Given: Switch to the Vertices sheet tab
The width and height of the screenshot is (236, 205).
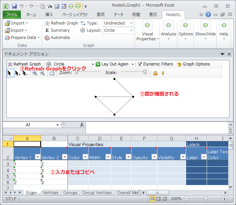Looking at the screenshot, I should [x=50, y=193].
